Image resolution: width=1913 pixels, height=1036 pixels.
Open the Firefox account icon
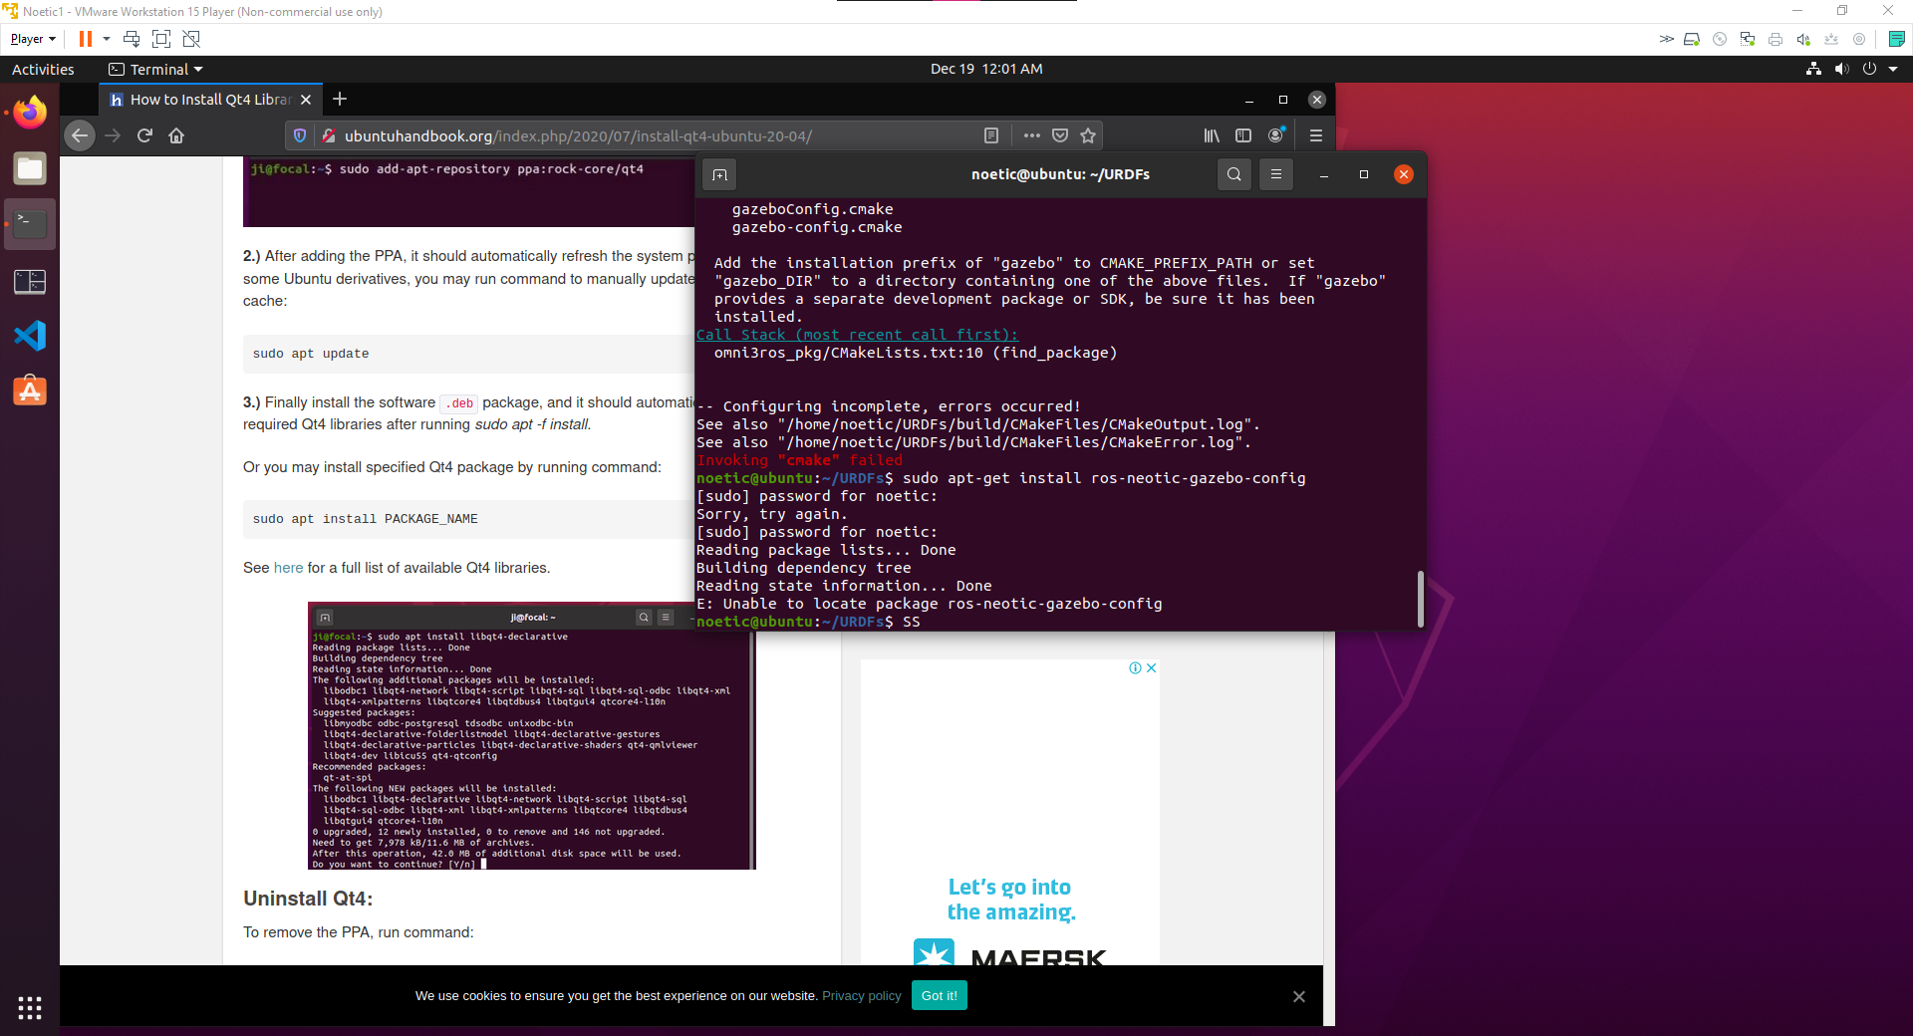pyautogui.click(x=1276, y=135)
